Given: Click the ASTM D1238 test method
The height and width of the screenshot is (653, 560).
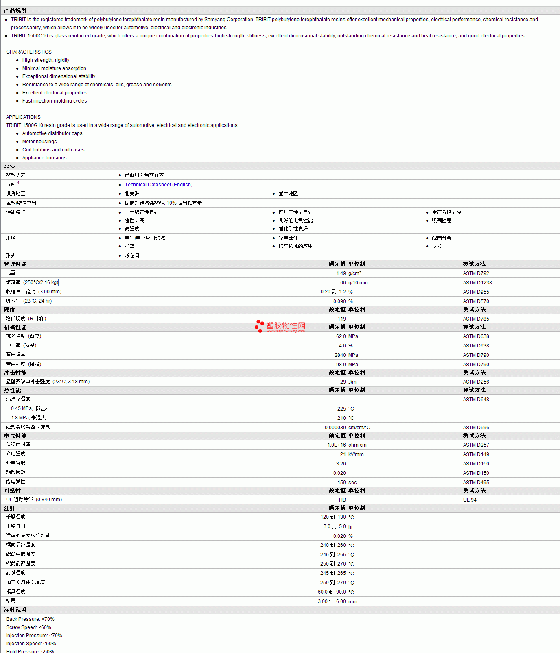Looking at the screenshot, I should pyautogui.click(x=477, y=283).
